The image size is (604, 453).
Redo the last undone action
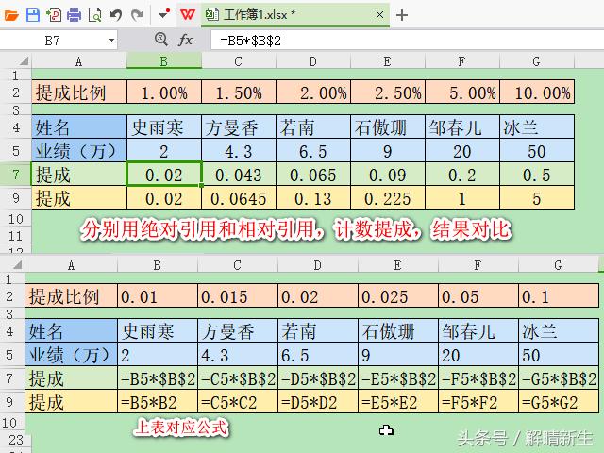tap(136, 15)
